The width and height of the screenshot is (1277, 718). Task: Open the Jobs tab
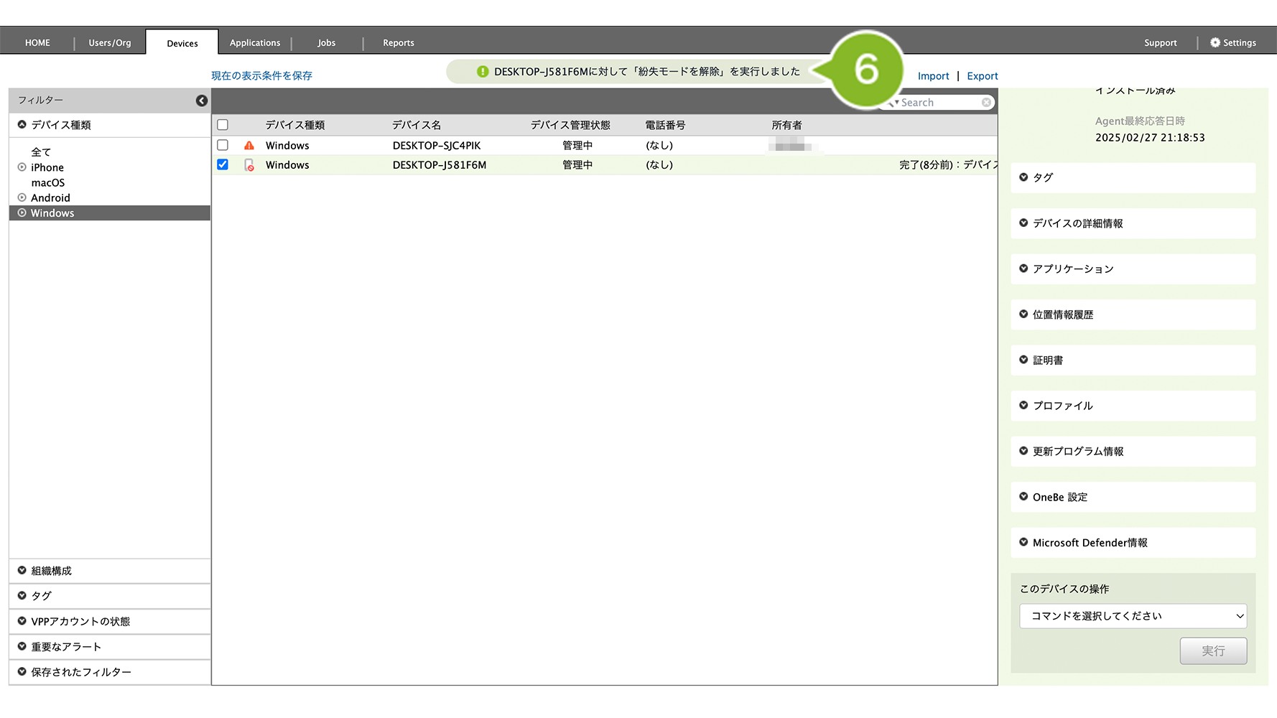327,42
